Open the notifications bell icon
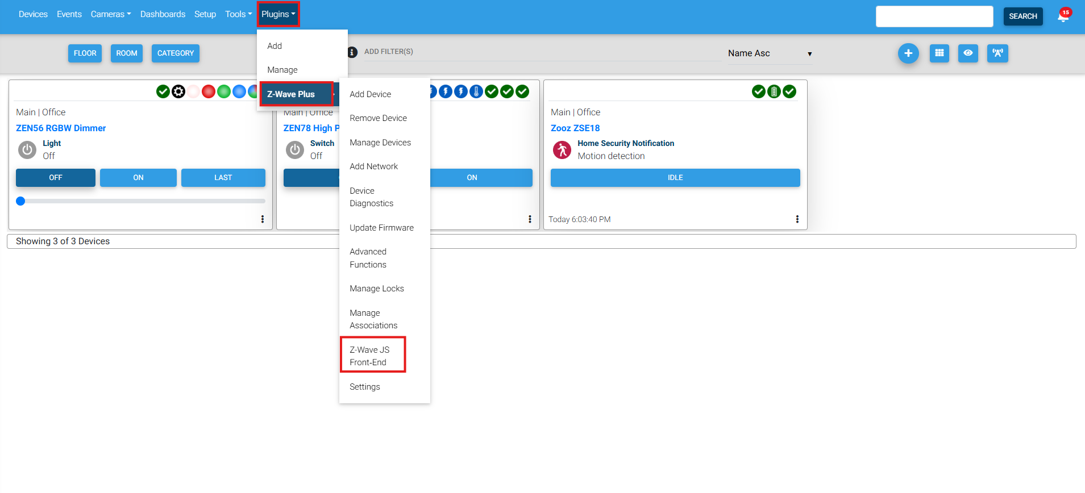Viewport: 1085px width, 493px height. click(x=1063, y=16)
